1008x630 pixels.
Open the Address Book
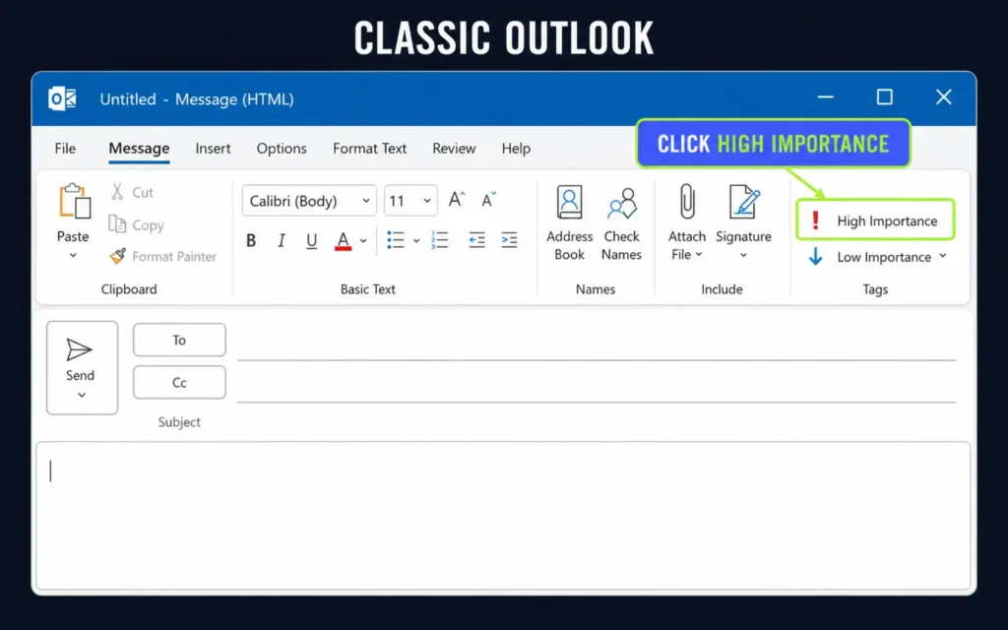570,223
